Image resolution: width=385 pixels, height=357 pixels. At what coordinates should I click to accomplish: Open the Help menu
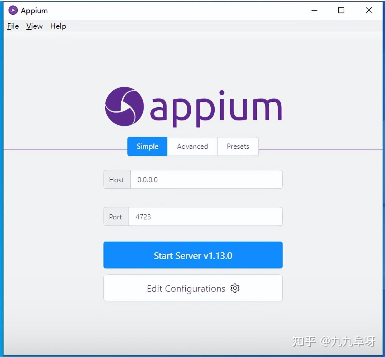[x=58, y=26]
